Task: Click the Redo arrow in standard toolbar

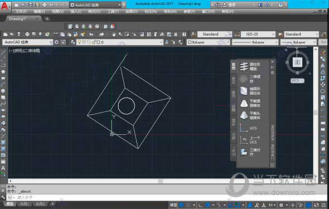Action: click(101, 34)
